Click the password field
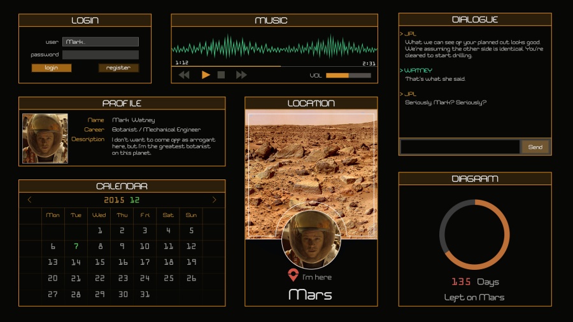Viewport: 573px width, 322px height. [x=101, y=55]
